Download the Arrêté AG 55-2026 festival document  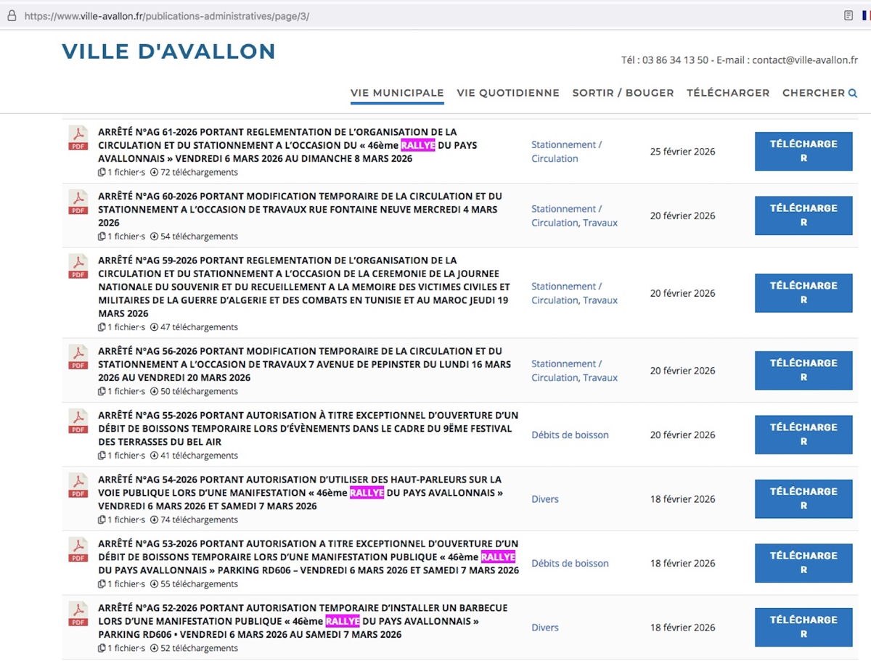[803, 435]
